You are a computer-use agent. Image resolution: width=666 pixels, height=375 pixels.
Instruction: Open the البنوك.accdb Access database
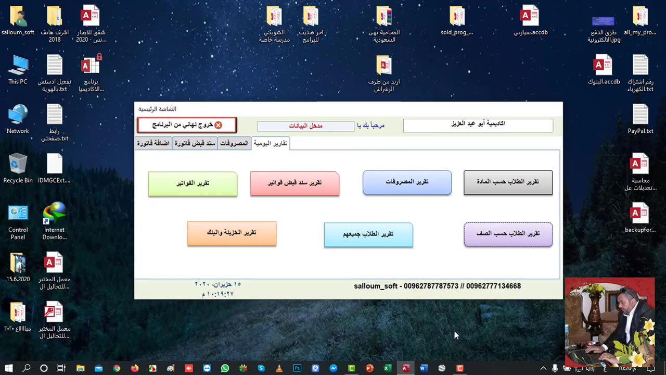pyautogui.click(x=604, y=70)
